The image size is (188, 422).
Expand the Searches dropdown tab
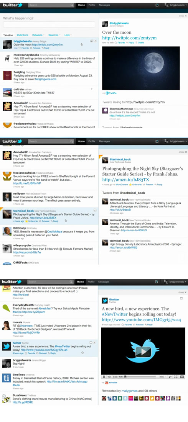[54, 35]
